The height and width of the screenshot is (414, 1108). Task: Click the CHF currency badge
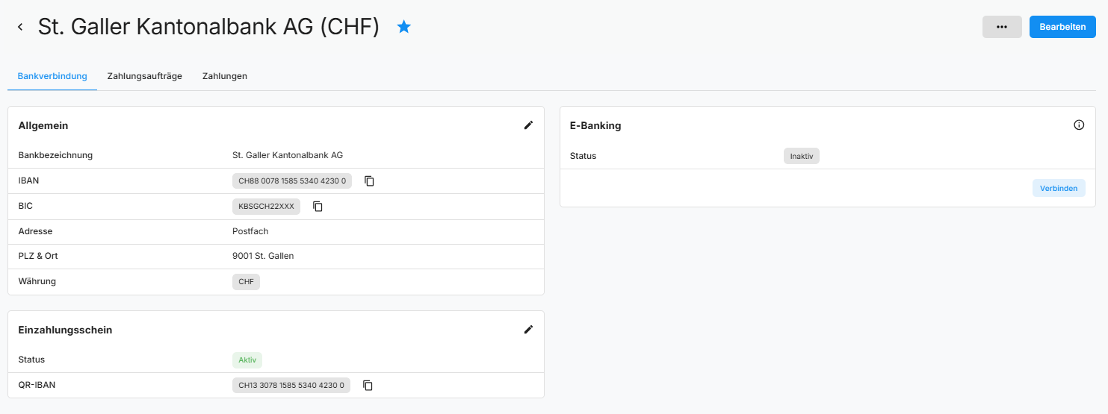click(246, 281)
